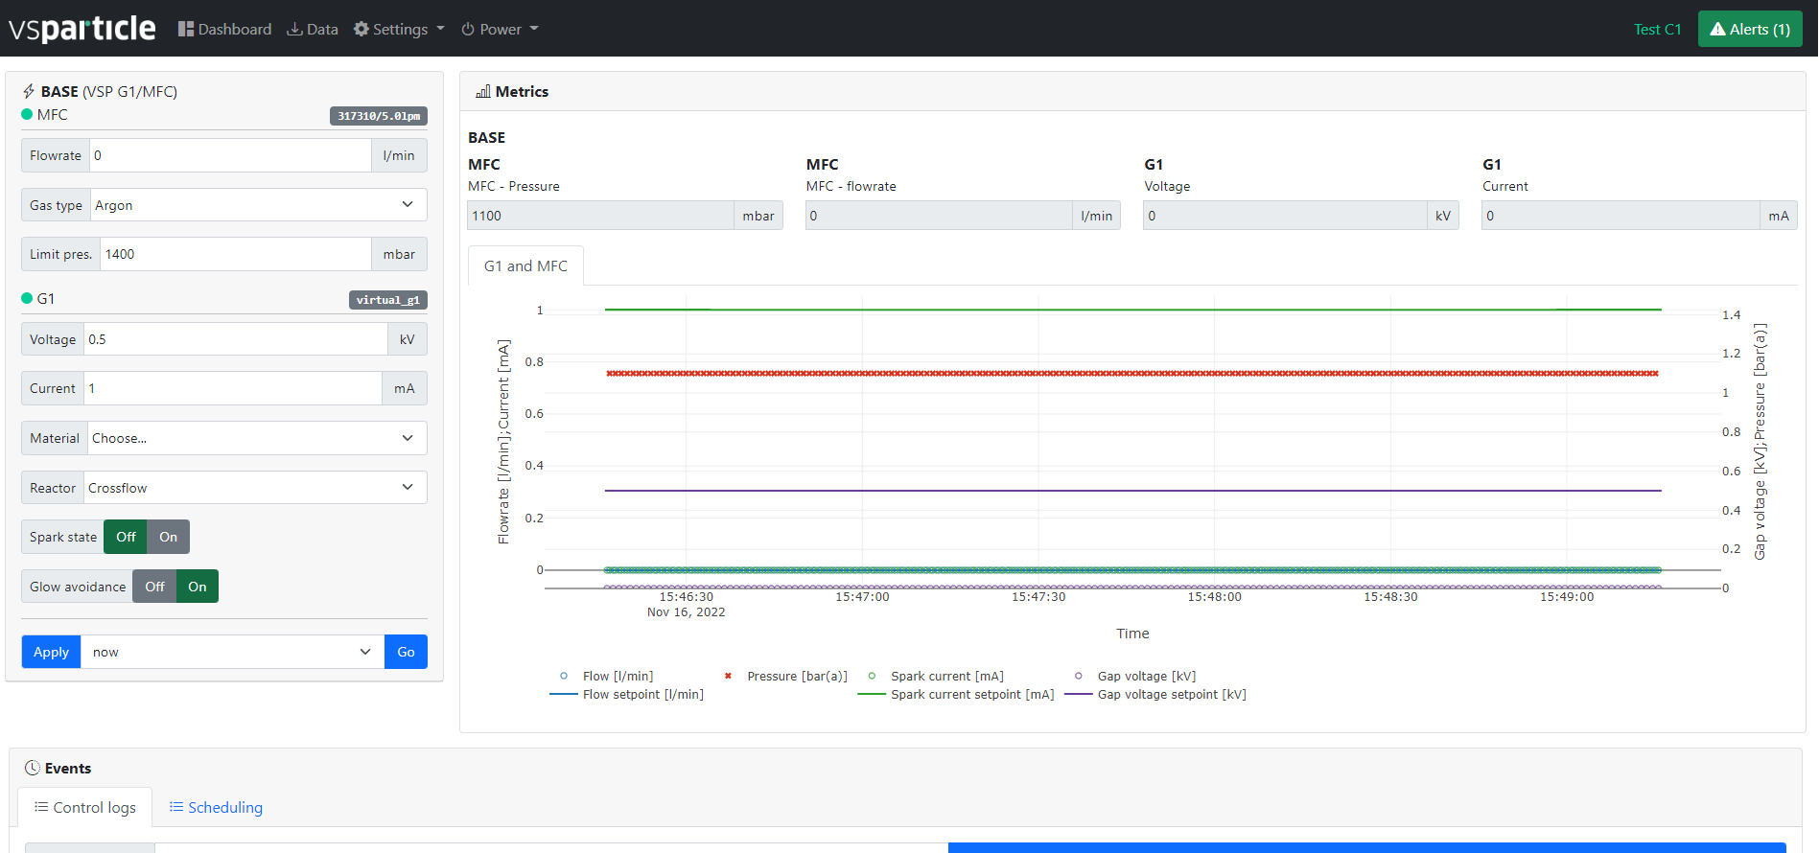The width and height of the screenshot is (1819, 853).
Task: Switch Glow avoidance to Off
Action: 154,587
